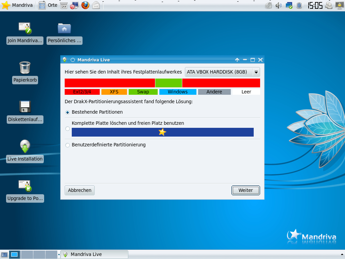
Task: Click the Mandriva Live entry in the taskbar
Action: 94,254
